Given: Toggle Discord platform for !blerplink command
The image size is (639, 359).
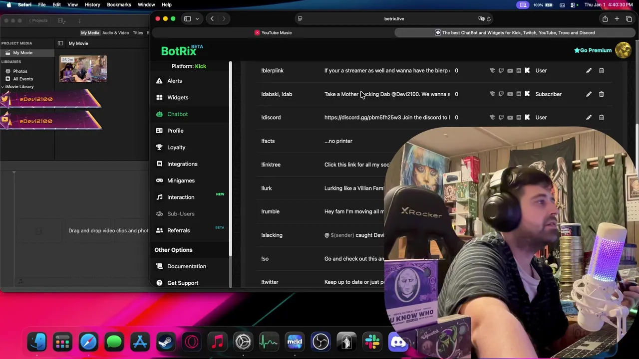Looking at the screenshot, I should 519,70.
